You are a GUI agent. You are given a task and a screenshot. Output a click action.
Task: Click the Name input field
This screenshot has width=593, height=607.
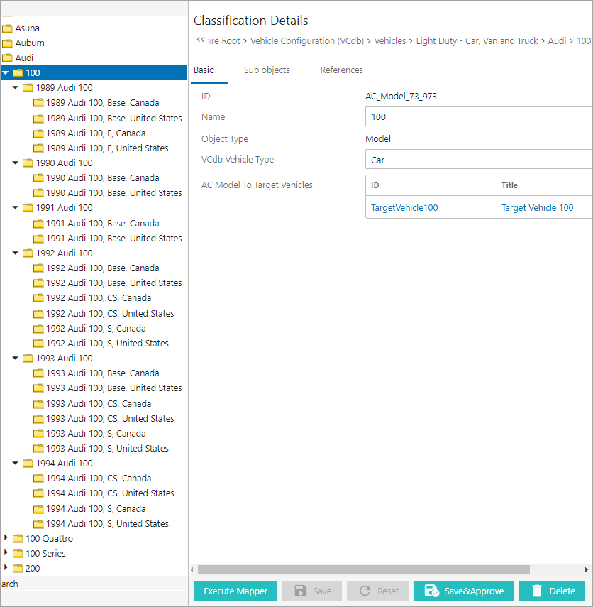(479, 117)
